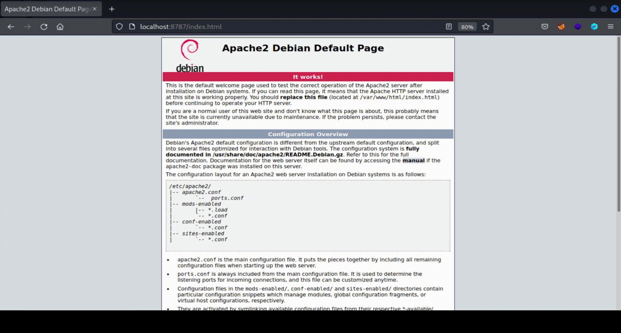Click 'ports.conf' in the config tree
Screen dimensions: 621x333
[227, 198]
